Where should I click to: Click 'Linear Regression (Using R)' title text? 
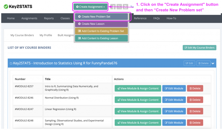tap(60, 109)
